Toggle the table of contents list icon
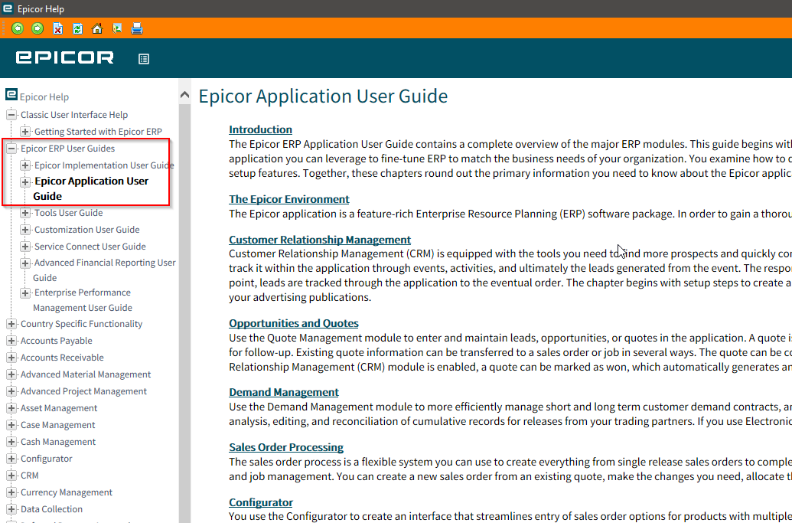 click(144, 59)
